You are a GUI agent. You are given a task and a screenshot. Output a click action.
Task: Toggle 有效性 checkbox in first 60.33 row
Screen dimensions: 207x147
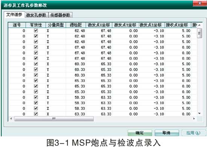pos(36,64)
